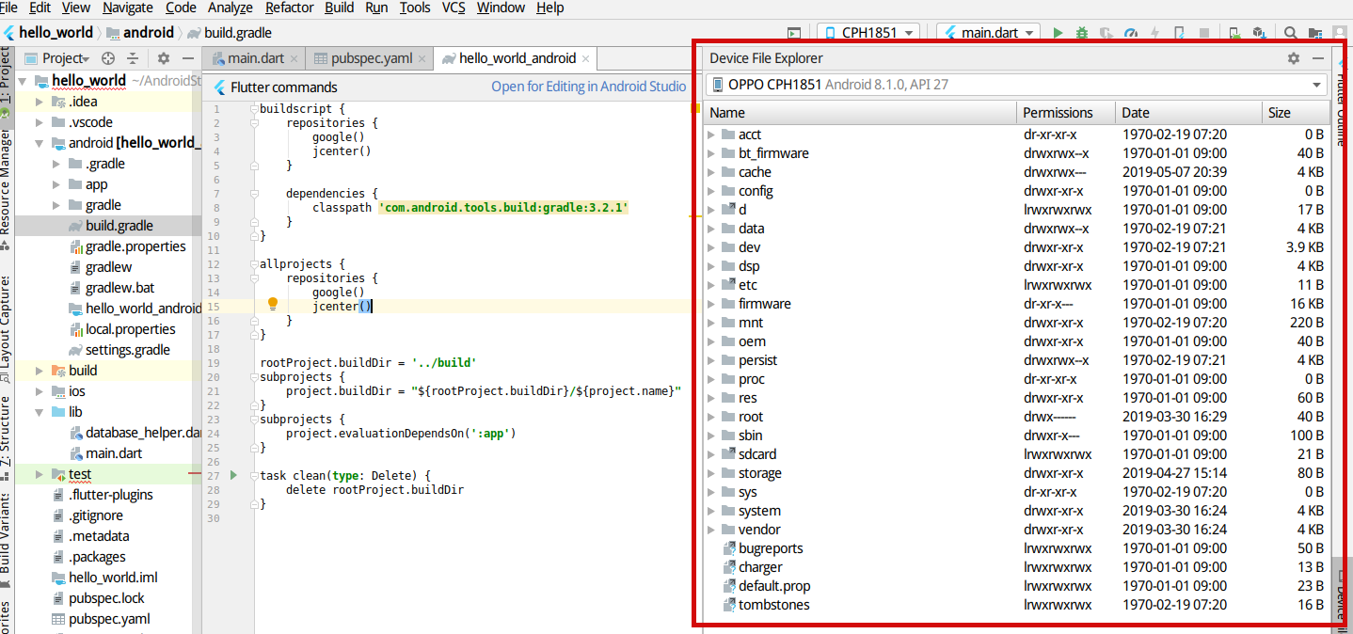The width and height of the screenshot is (1353, 634).
Task: Open the main.dart run configuration dropdown
Action: [988, 33]
